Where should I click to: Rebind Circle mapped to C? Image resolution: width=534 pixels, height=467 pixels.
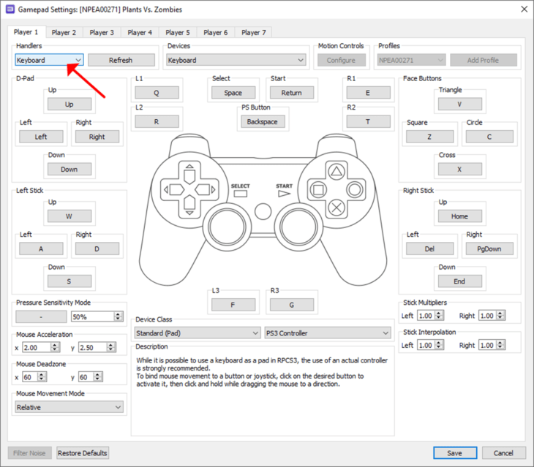click(489, 137)
